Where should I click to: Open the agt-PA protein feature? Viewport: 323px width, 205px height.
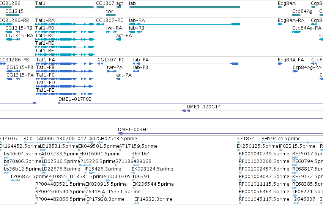point(124,75)
